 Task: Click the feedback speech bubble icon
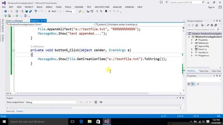point(161,2)
